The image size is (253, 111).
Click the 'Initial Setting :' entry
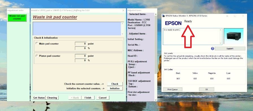(136, 39)
